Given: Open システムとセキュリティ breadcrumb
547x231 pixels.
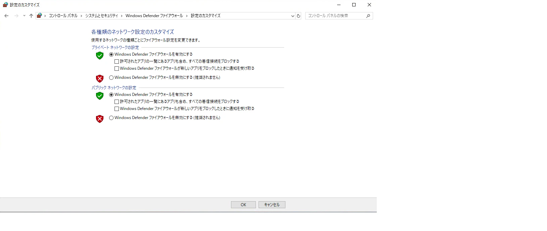Looking at the screenshot, I should [101, 16].
